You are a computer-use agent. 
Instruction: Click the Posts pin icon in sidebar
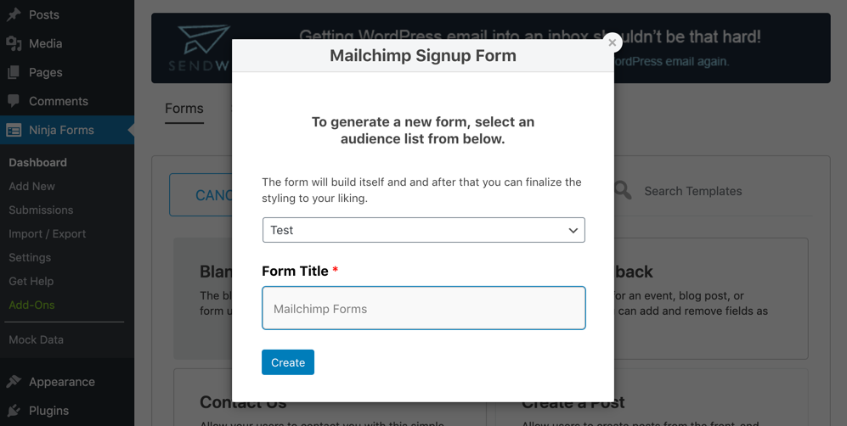[x=14, y=14]
